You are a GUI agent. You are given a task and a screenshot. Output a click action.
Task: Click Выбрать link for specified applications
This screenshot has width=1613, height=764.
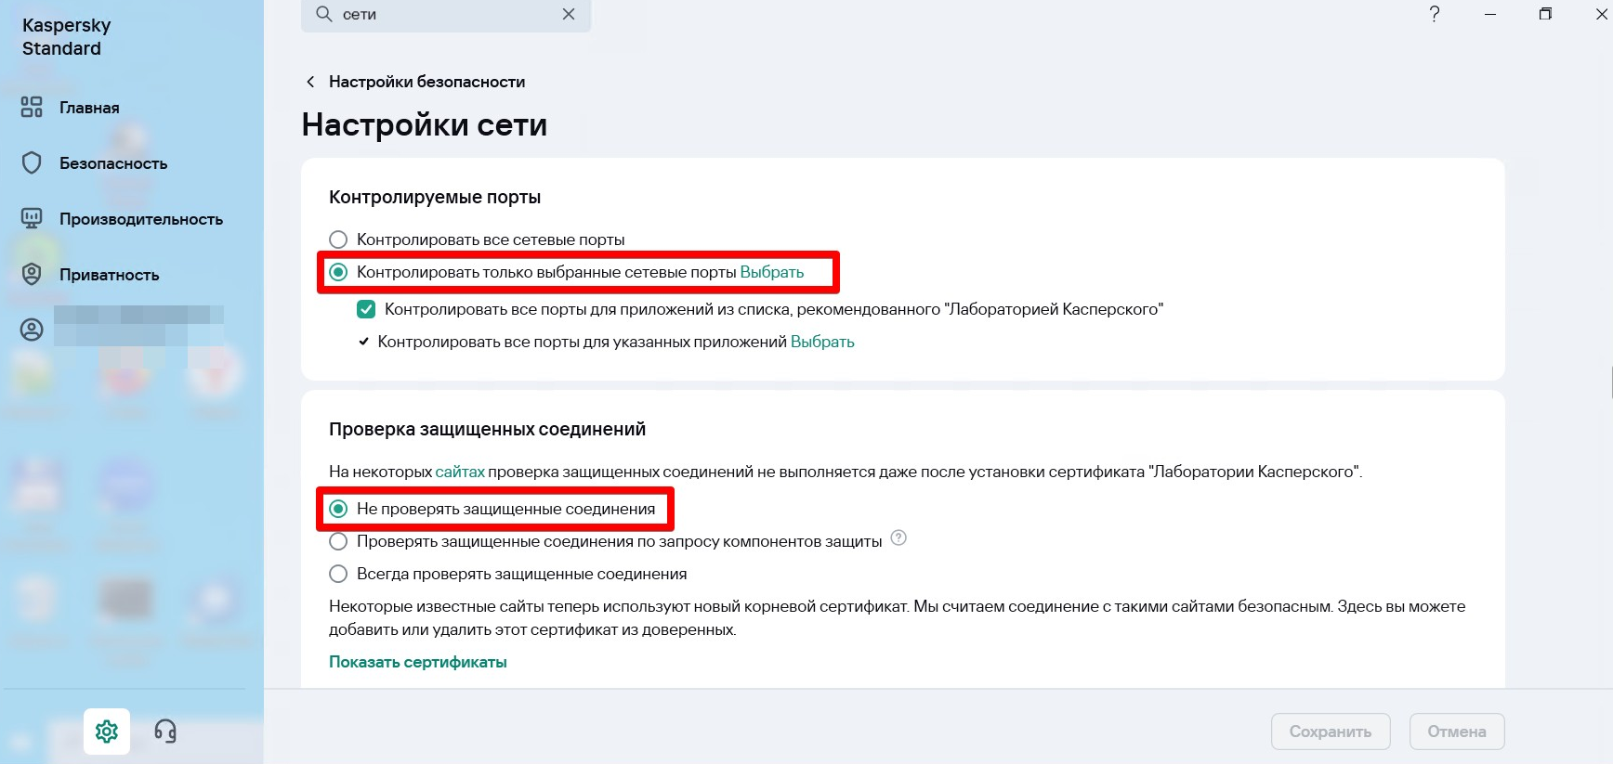[x=822, y=342]
